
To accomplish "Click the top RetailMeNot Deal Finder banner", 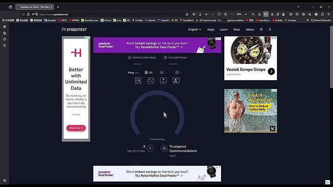I will click(x=157, y=45).
